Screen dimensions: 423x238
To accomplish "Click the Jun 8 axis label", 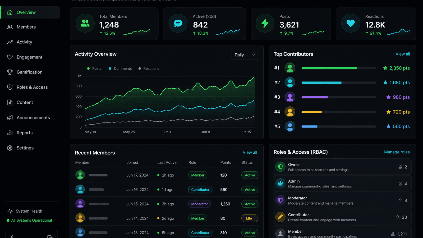I will pos(205,132).
